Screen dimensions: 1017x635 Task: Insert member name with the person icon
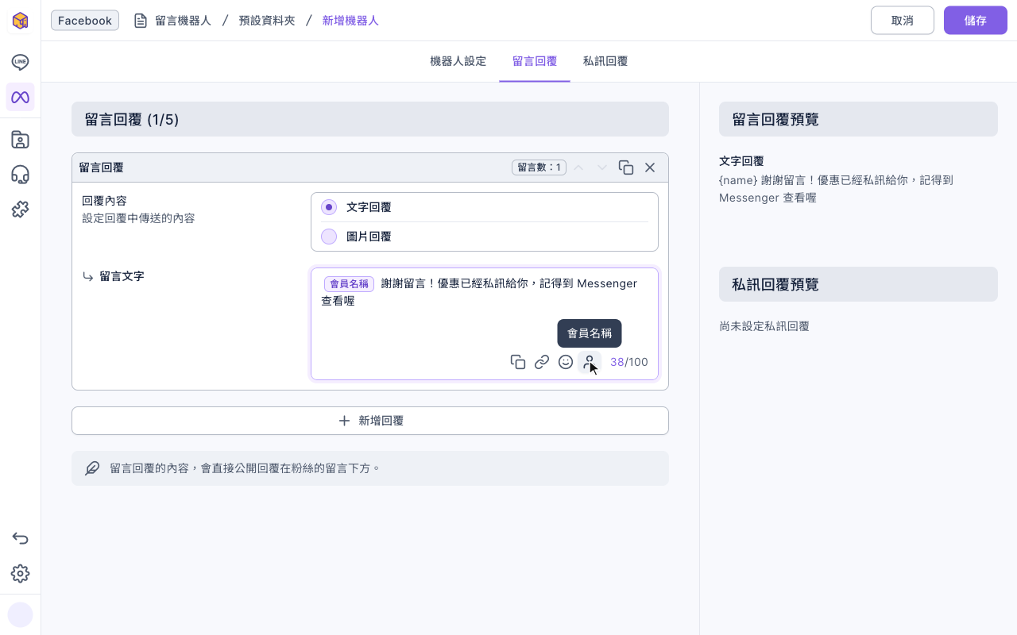coord(590,362)
